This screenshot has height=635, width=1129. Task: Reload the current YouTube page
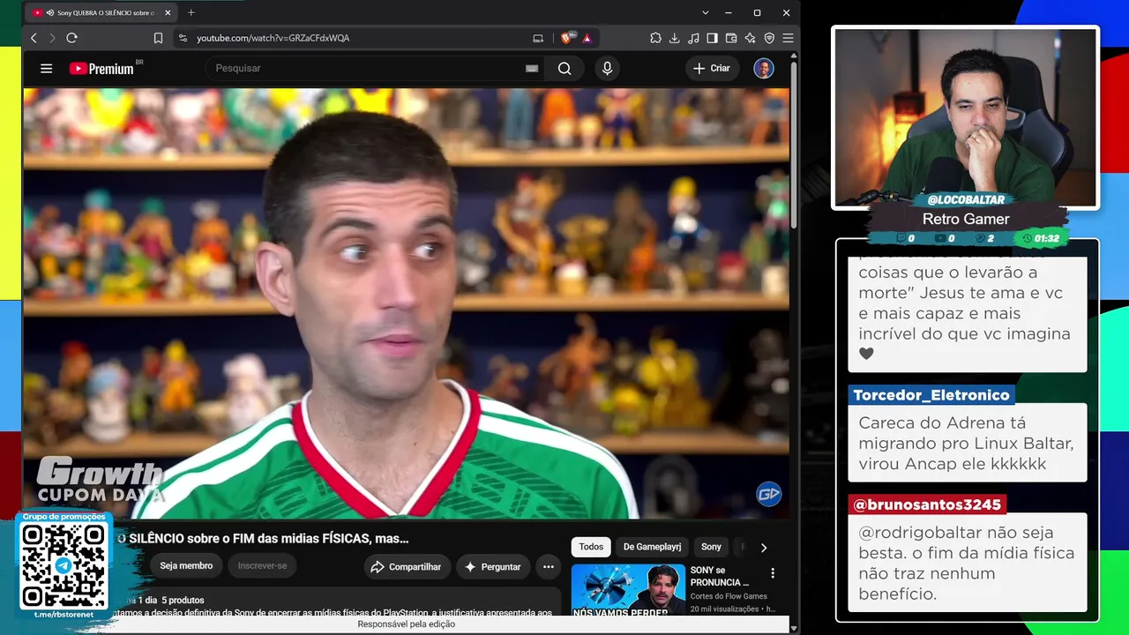71,38
